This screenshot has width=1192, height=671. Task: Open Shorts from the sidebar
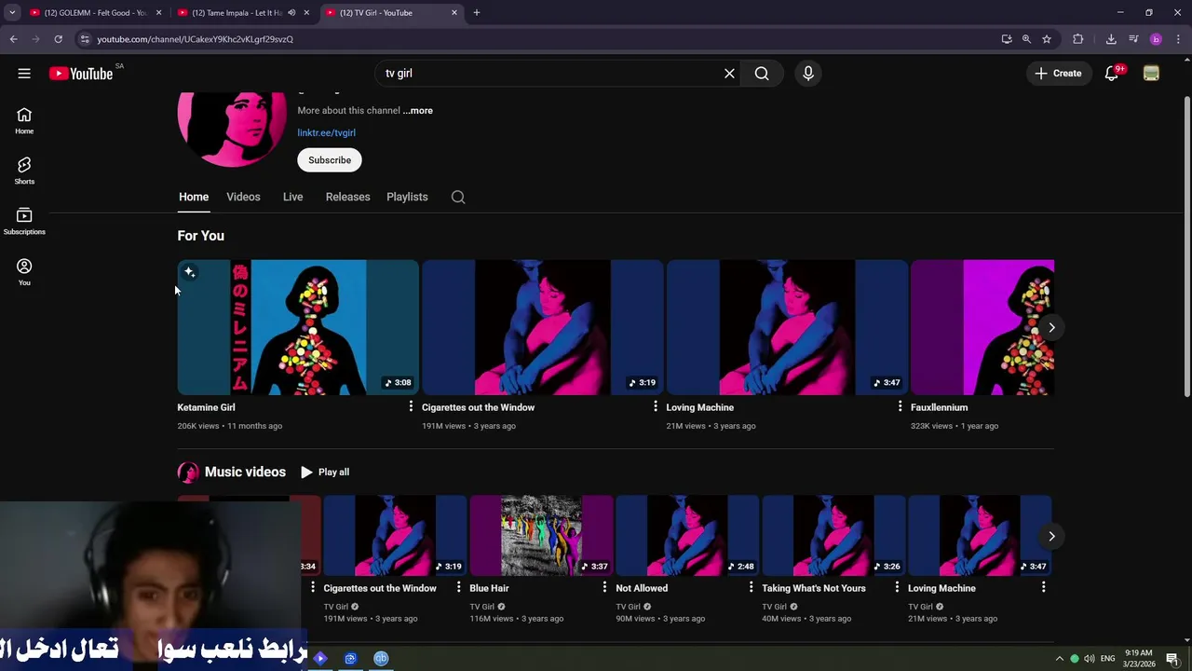[24, 171]
